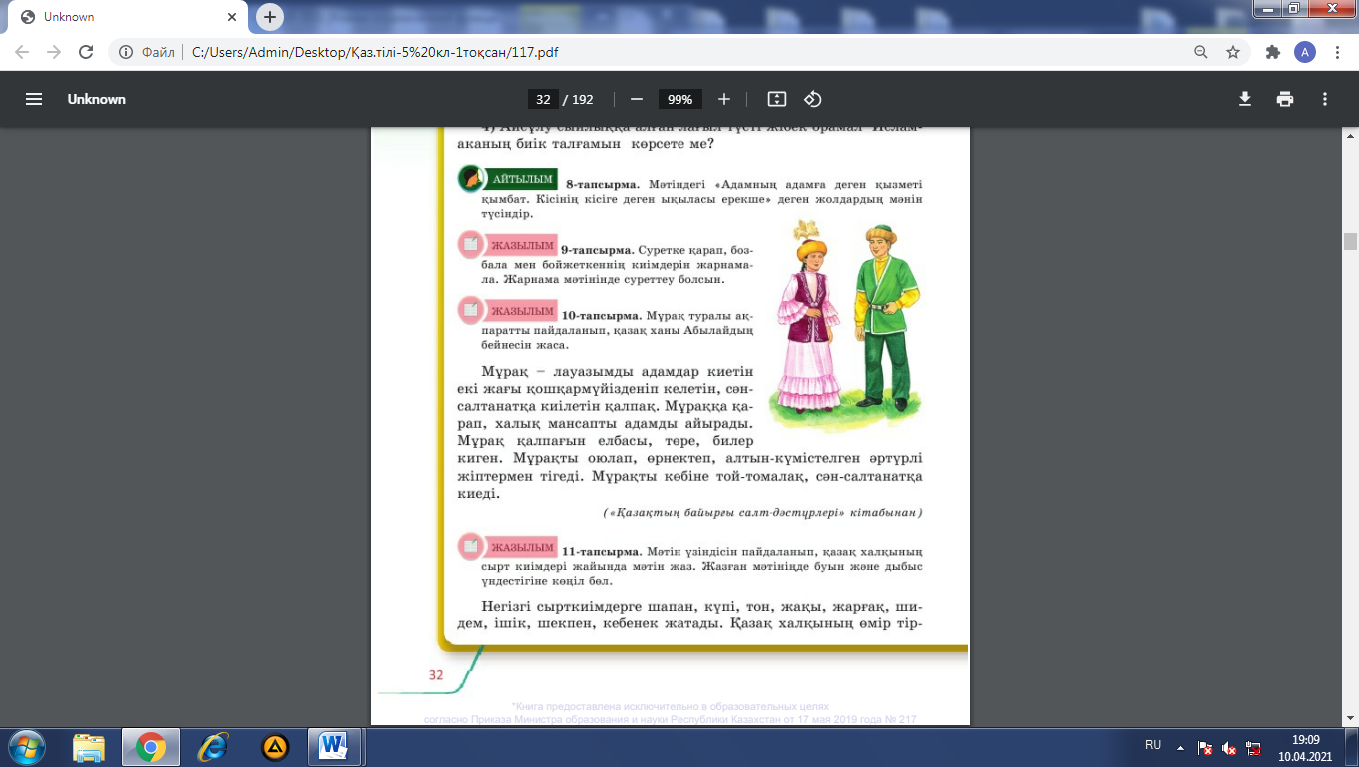Click the «Қазақтың байырғы салт-дәстүрлері» source line

tap(763, 512)
